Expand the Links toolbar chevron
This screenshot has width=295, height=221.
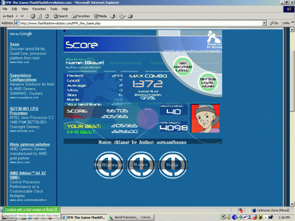(292, 23)
